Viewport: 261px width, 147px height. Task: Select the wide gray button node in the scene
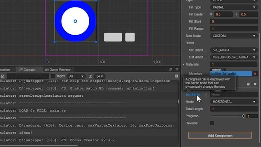point(113,37)
